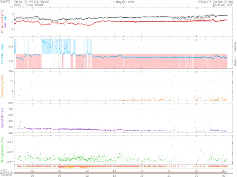Click the red 'error' legend text
This screenshot has width=237, height=177.
coord(62,167)
